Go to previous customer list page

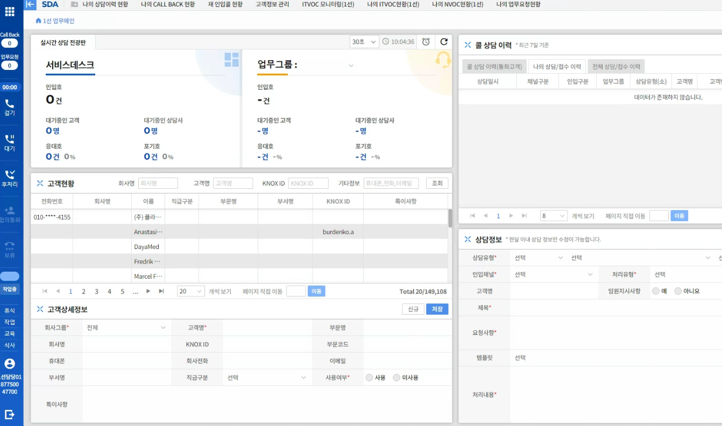(58, 291)
